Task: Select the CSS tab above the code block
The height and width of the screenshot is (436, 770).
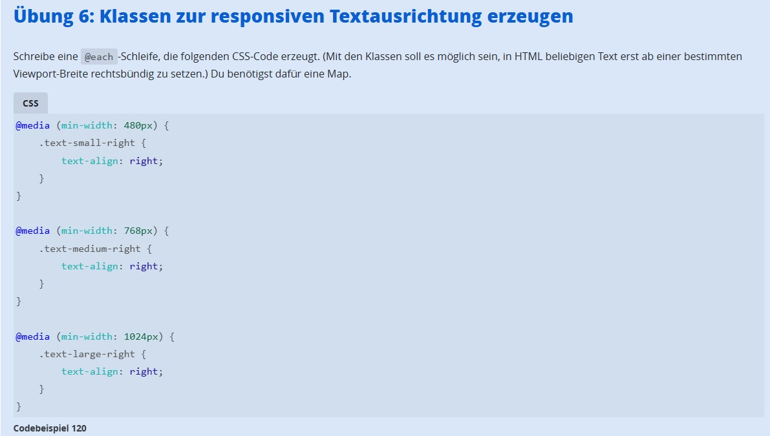Action: [x=30, y=103]
